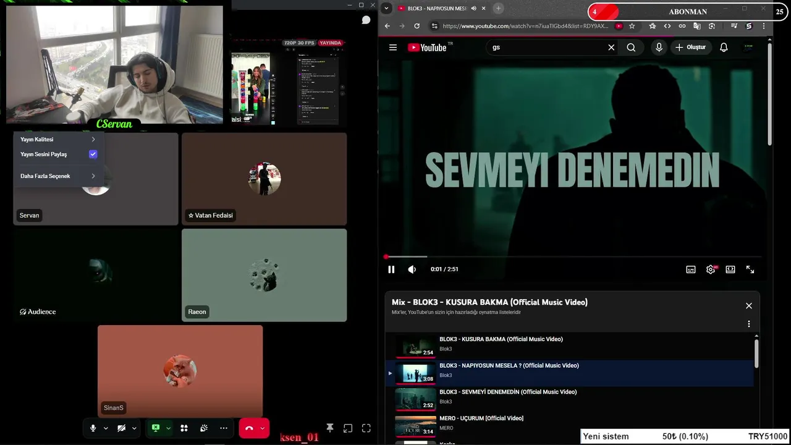Screen dimensions: 791x445
Task: Open disconnect options dropdown arrow
Action: click(263, 428)
